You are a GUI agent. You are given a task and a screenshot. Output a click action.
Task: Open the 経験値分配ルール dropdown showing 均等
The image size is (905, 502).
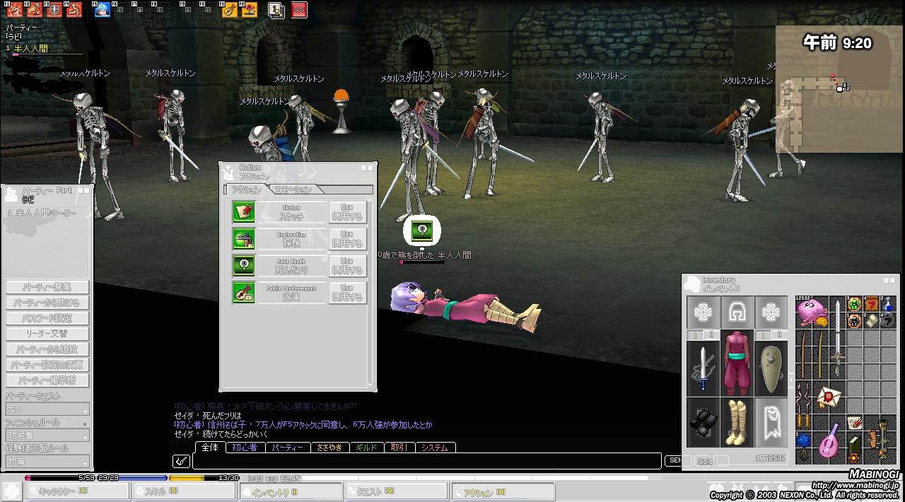coord(47,461)
